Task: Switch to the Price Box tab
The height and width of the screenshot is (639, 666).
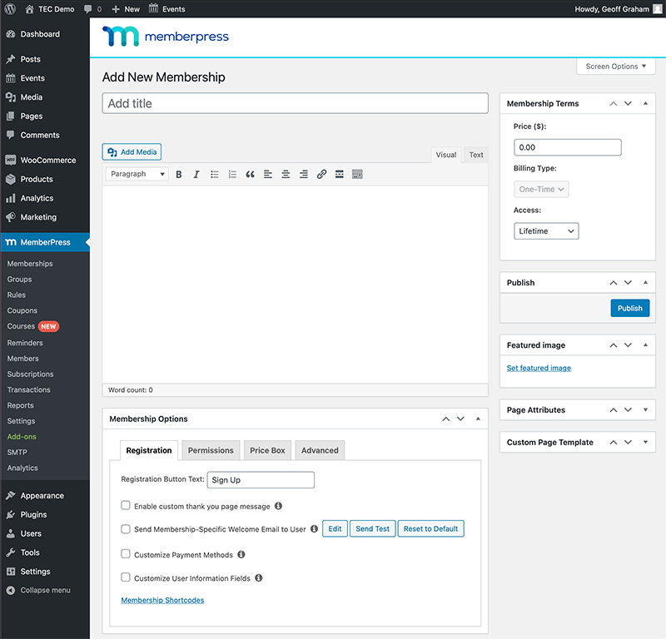Action: tap(267, 450)
